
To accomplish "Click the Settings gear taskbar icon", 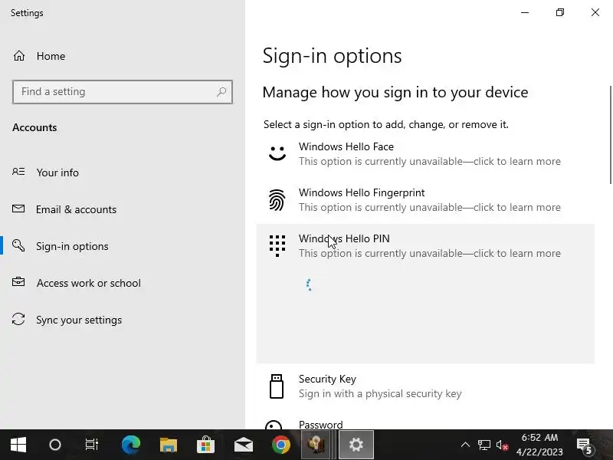I will click(x=356, y=445).
